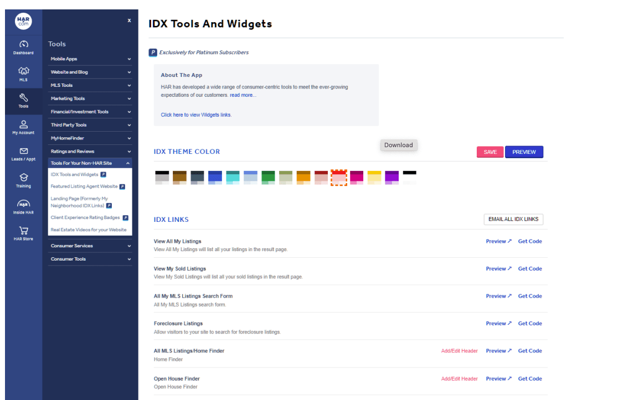The image size is (618, 400).
Task: Click the SAVE button
Action: click(x=490, y=152)
